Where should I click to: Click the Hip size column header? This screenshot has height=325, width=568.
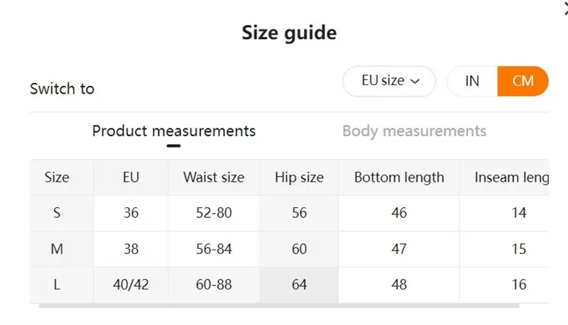[299, 177]
